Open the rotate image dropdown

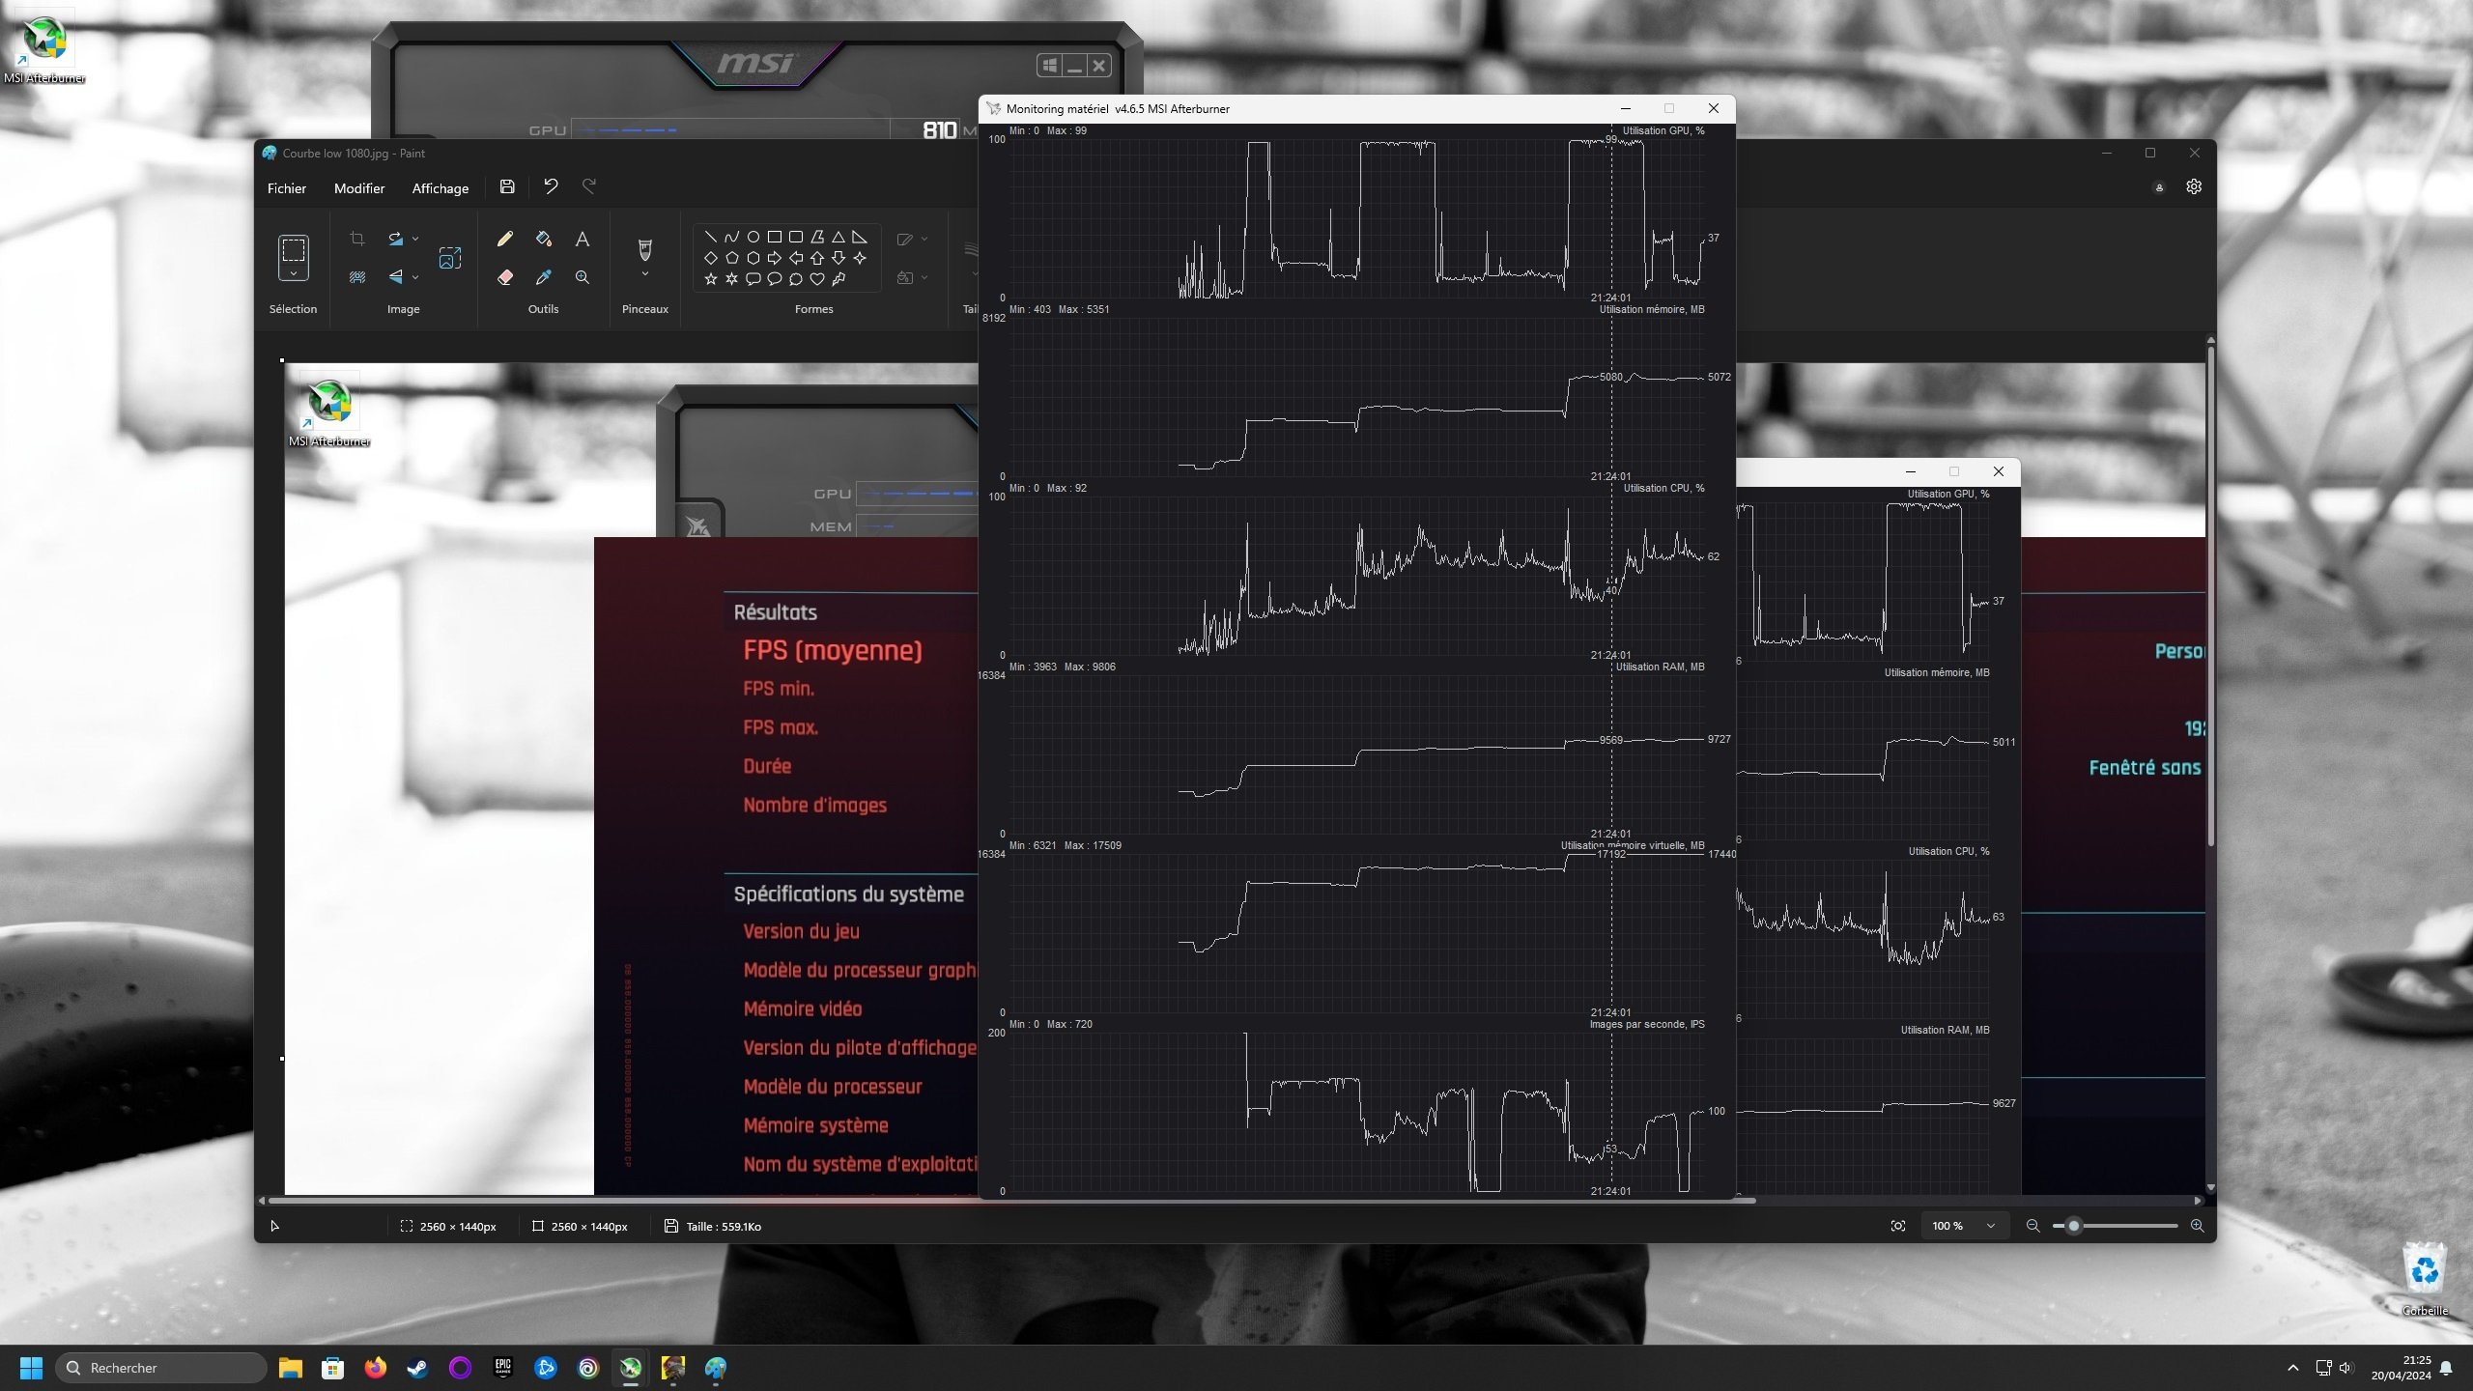pos(415,239)
